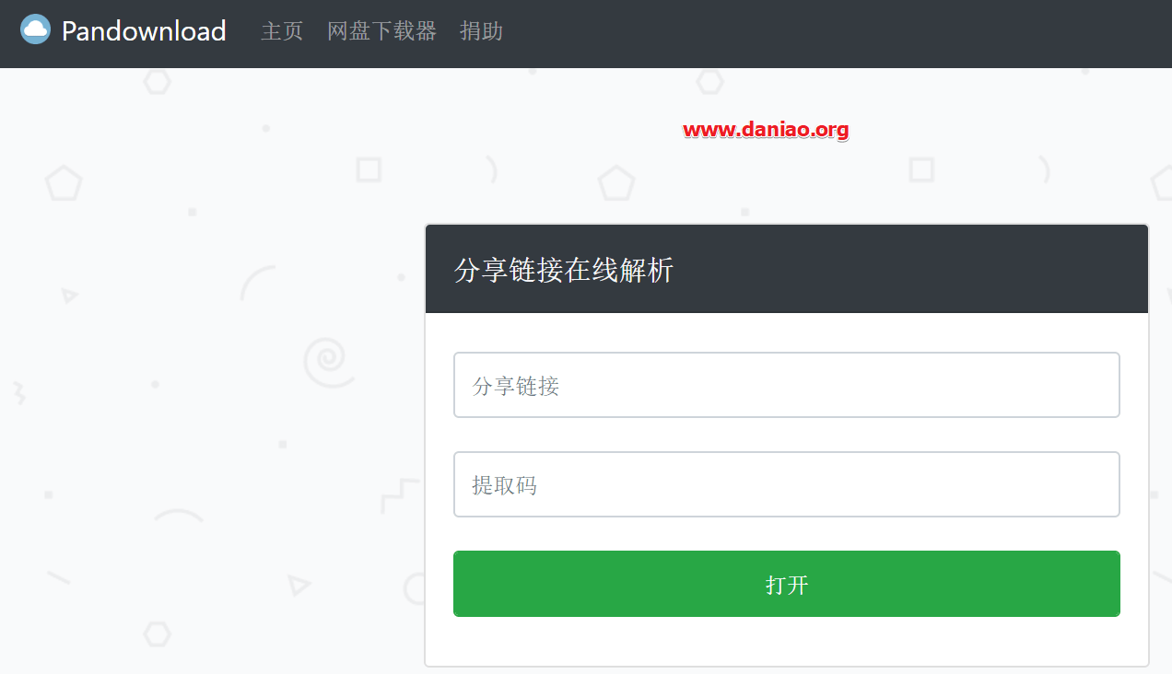The height and width of the screenshot is (674, 1172).
Task: Open the 主页 navigation item
Action: click(282, 31)
